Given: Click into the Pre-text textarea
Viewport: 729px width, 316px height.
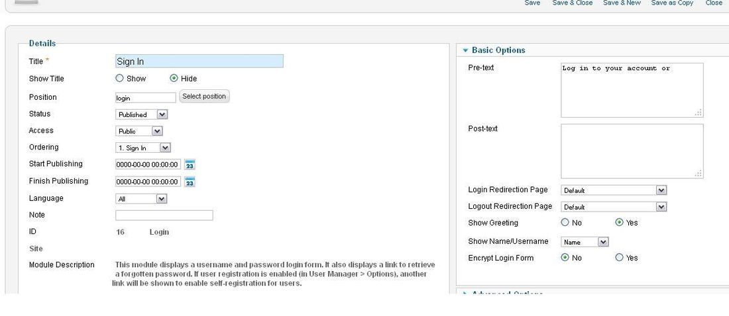Looking at the screenshot, I should pyautogui.click(x=632, y=91).
